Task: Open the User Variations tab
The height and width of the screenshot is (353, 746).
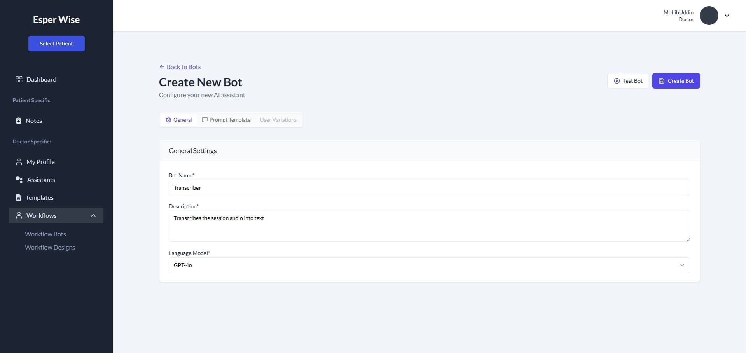Action: pos(278,120)
